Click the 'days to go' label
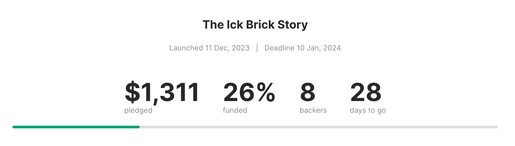 point(368,110)
